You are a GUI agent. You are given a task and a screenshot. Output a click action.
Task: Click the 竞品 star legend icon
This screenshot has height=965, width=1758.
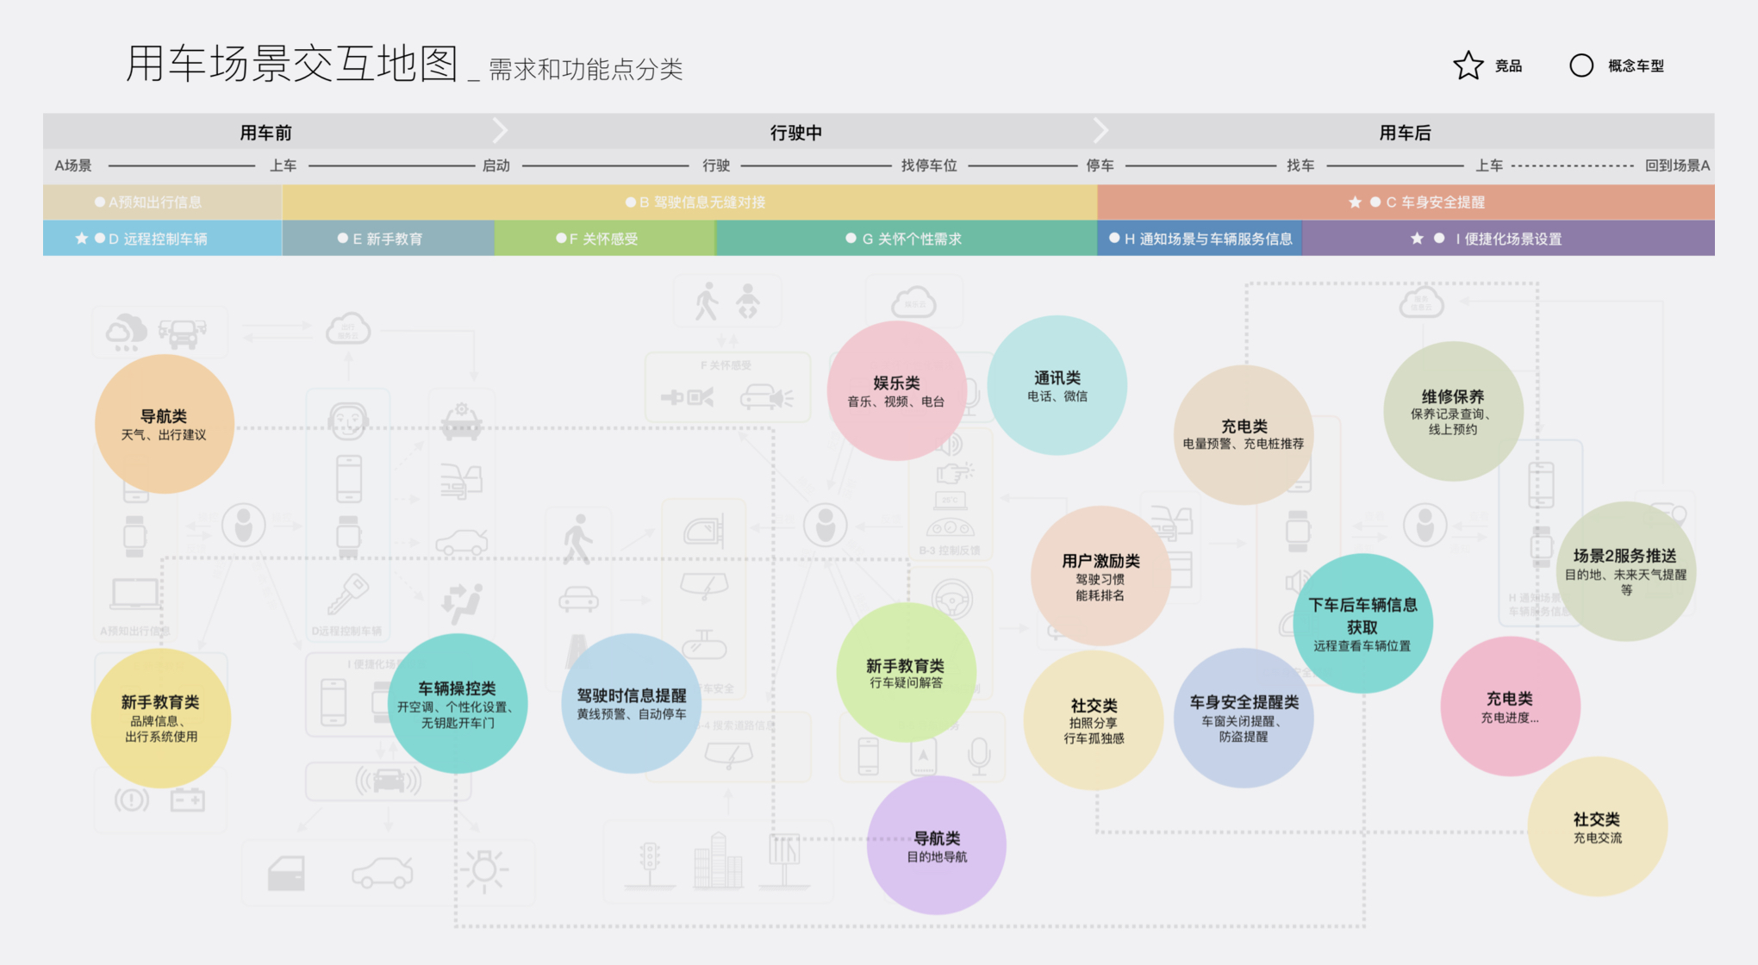pos(1468,65)
